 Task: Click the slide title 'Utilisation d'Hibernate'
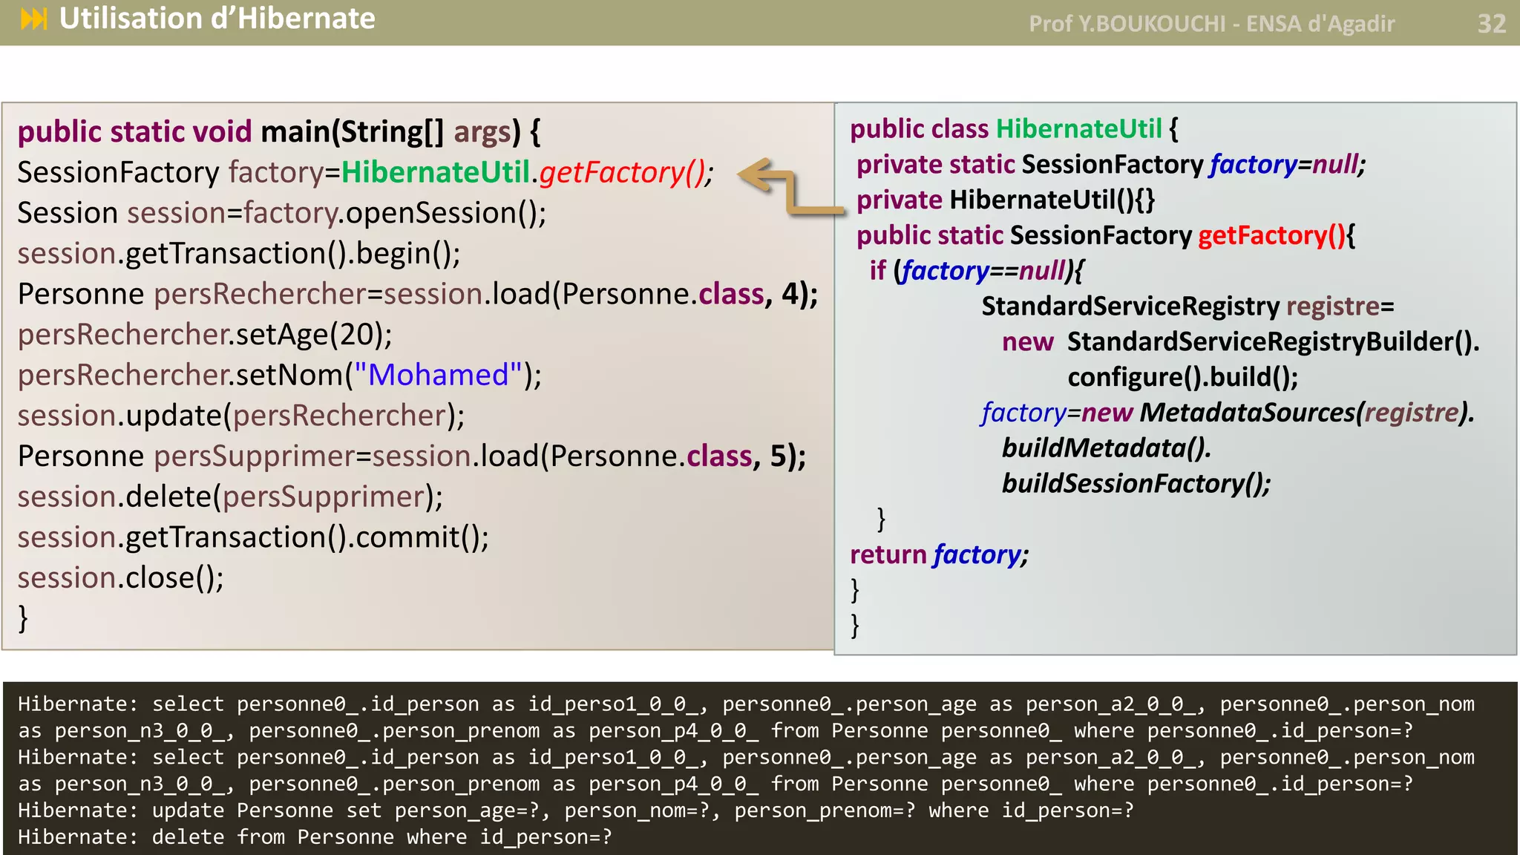point(217,19)
